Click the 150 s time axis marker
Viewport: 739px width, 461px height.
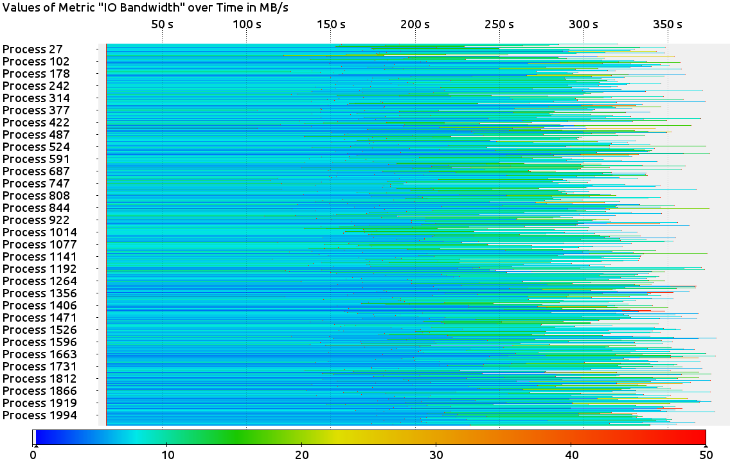[331, 24]
